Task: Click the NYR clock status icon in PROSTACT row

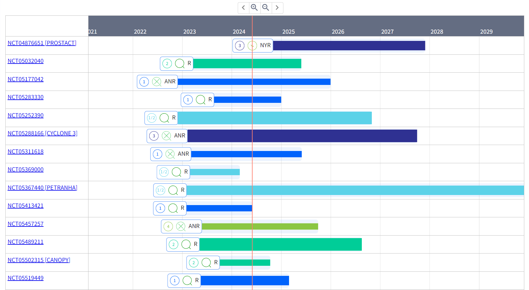Action: 252,46
